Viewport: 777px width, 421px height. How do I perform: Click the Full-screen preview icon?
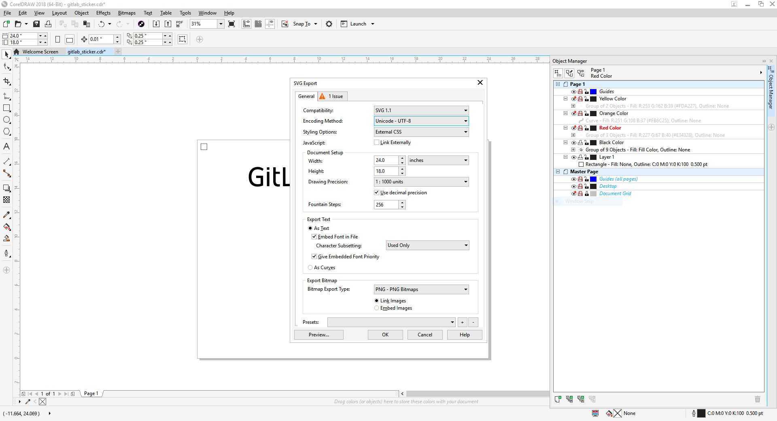pyautogui.click(x=231, y=24)
